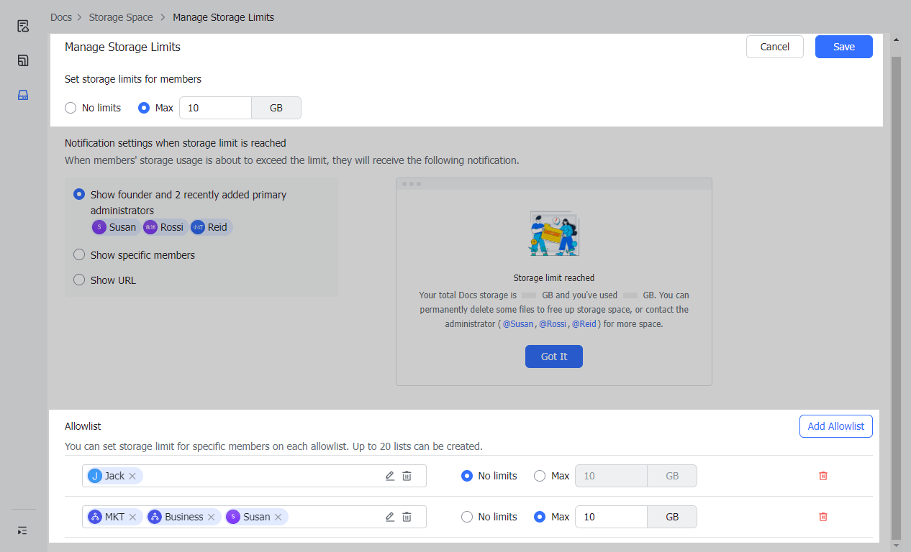Screen dimensions: 911x552
Task: Navigate to Docs in breadcrumb
Action: pyautogui.click(x=61, y=17)
